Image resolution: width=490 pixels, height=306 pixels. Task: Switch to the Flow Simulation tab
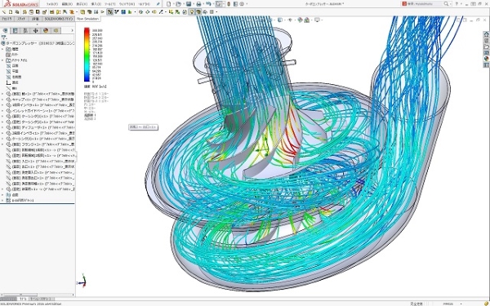tap(88, 19)
